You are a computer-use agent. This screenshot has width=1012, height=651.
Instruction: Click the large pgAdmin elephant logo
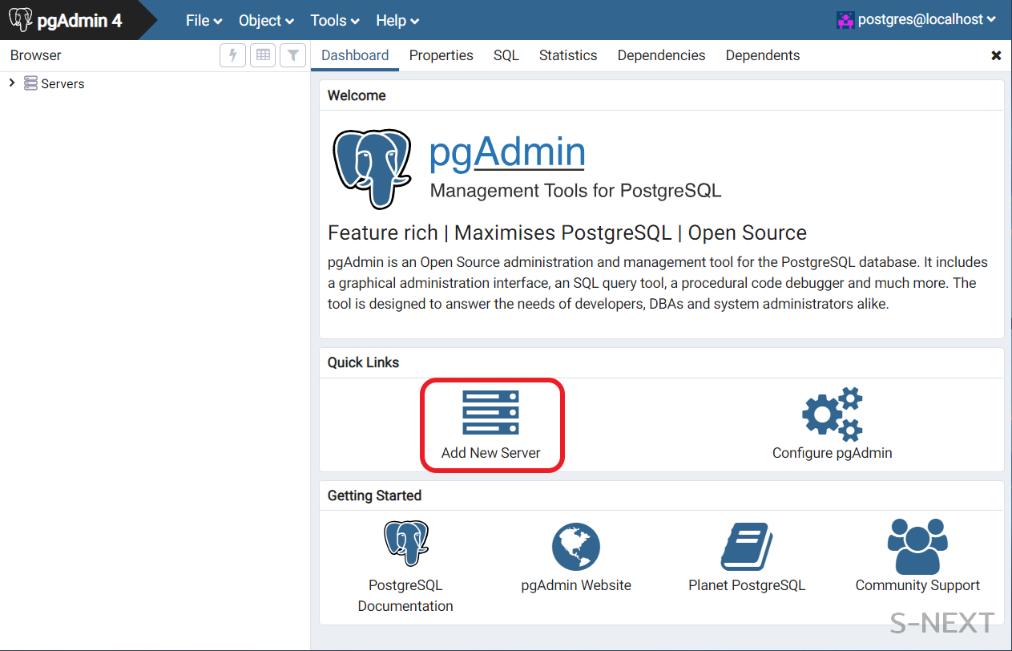(x=373, y=169)
